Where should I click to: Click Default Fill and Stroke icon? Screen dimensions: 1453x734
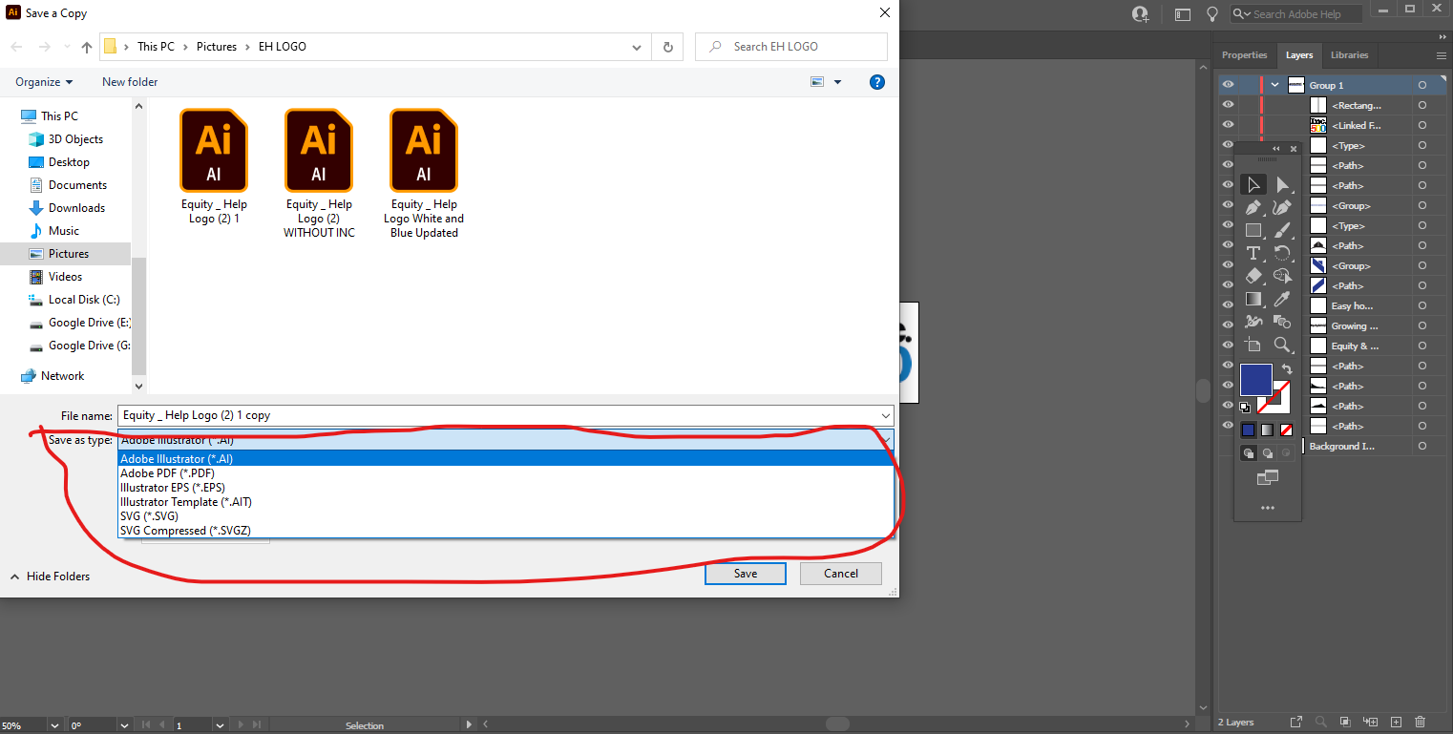pos(1245,408)
